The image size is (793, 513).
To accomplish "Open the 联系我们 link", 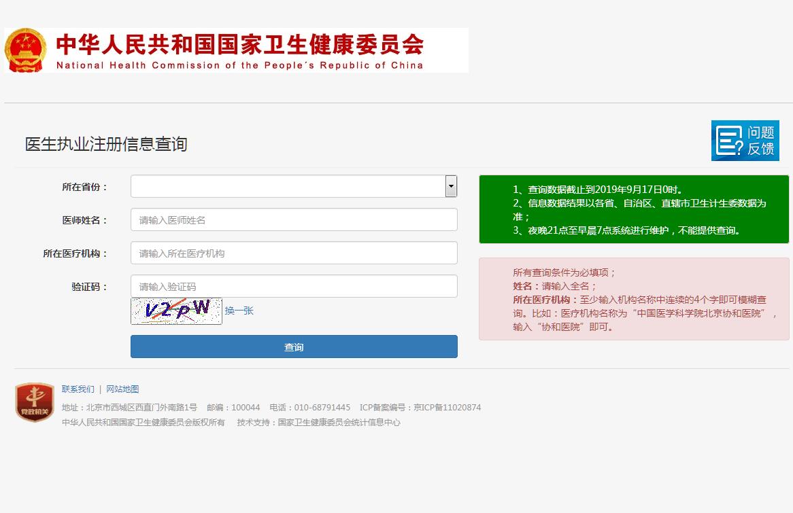I will [x=78, y=389].
